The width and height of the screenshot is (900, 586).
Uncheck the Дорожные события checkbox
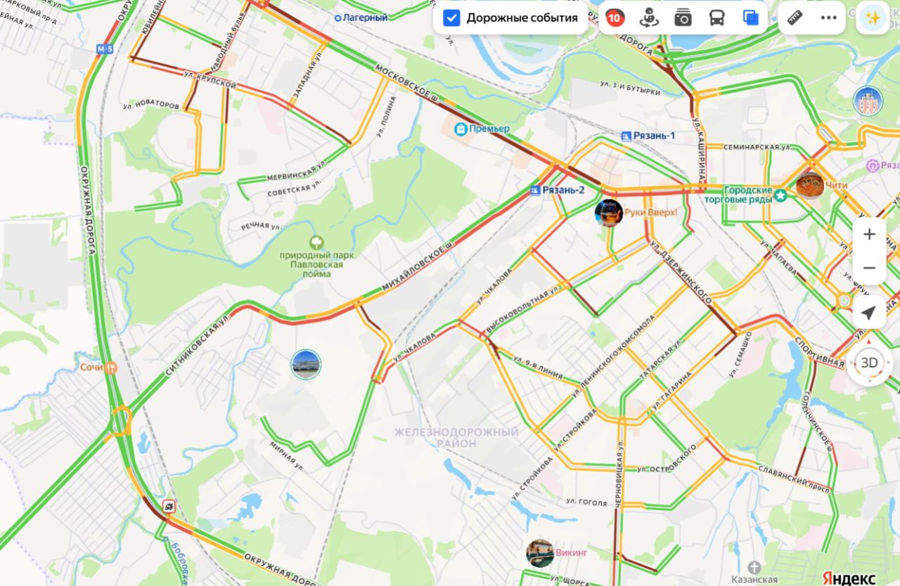coord(451,18)
